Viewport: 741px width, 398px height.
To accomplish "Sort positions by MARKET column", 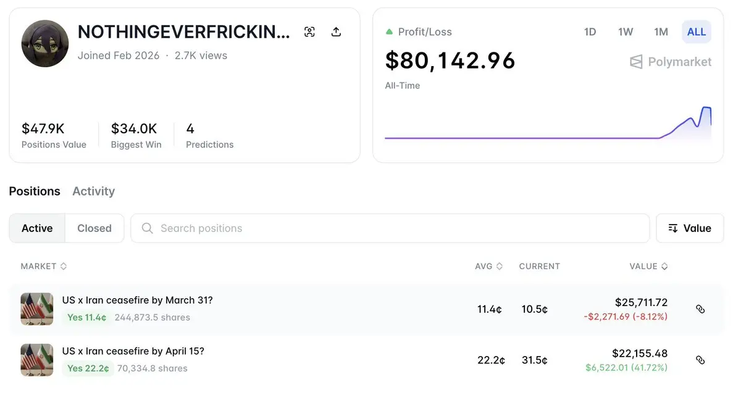I will point(44,267).
